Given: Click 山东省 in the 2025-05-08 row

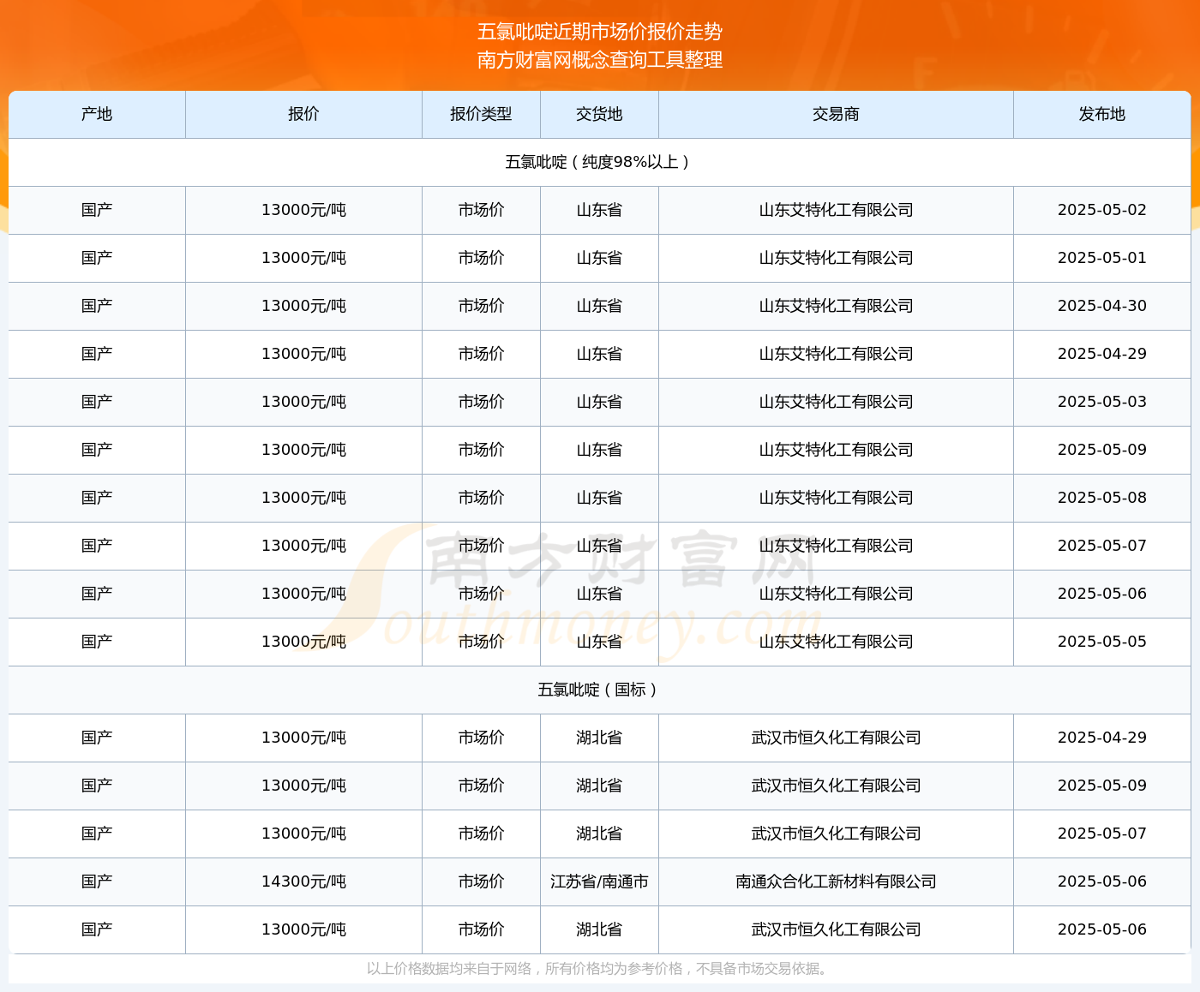Looking at the screenshot, I should tap(599, 498).
